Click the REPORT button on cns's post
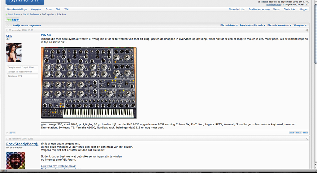Viewport: 317px width, 173px height. point(12,133)
